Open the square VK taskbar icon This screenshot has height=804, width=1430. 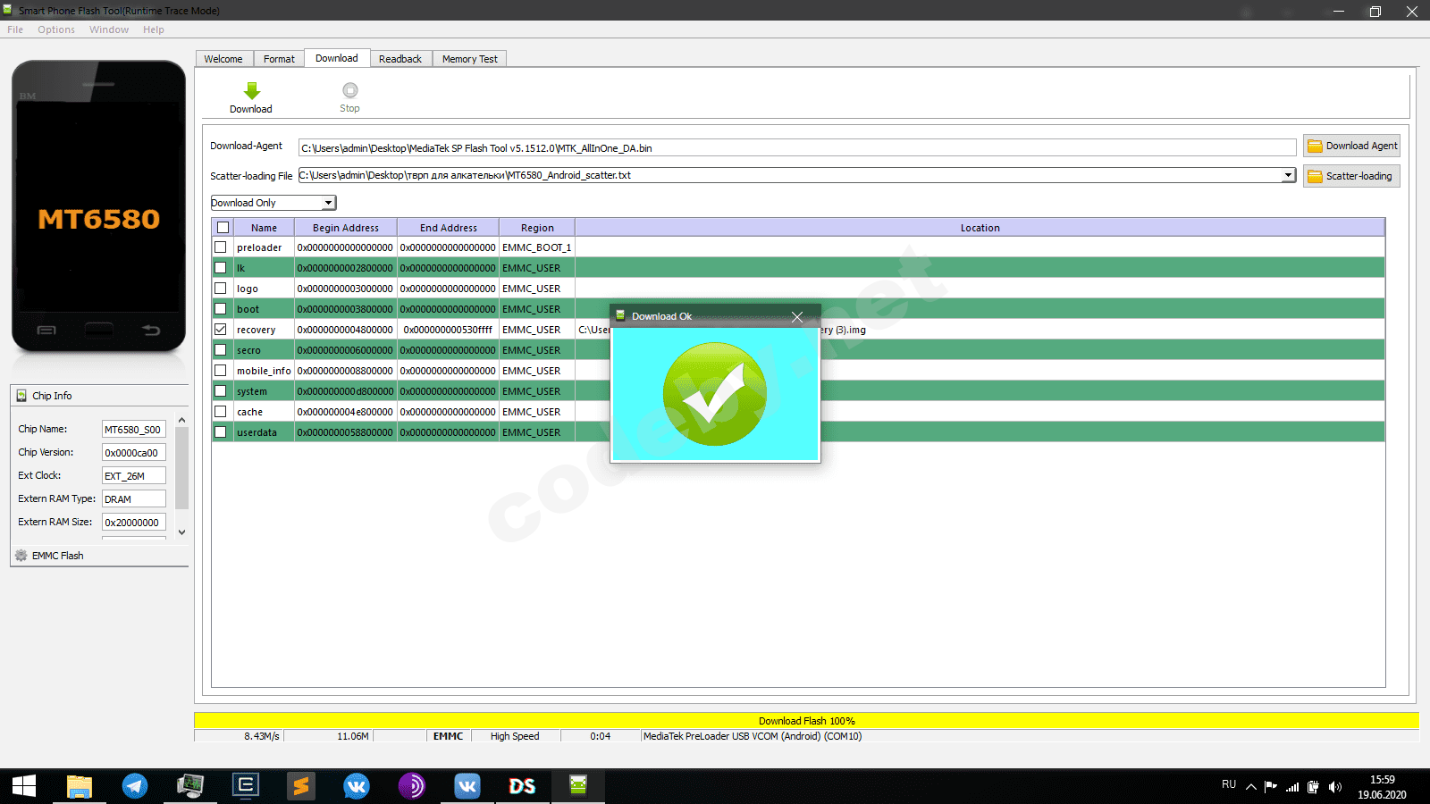coord(467,786)
